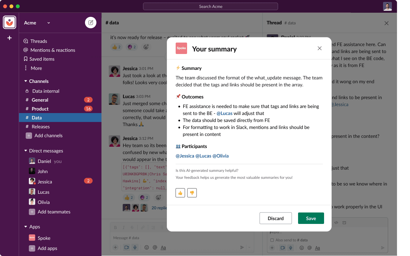Send the thread reply
Image resolution: width=410 pixels, height=256 pixels.
[x=383, y=248]
